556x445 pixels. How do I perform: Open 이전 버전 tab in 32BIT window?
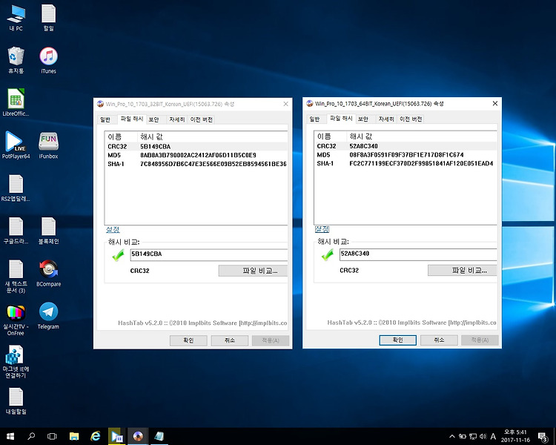[201, 119]
